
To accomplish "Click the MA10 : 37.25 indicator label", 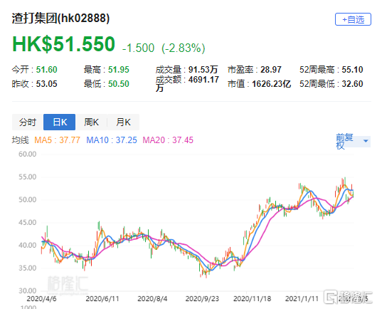I will [x=112, y=140].
